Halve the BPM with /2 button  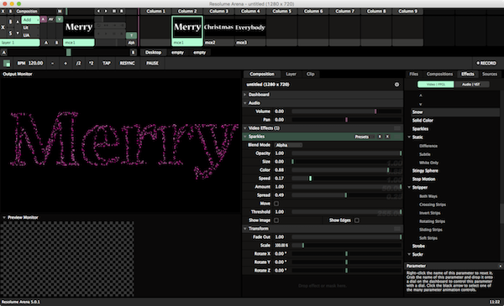pos(78,63)
